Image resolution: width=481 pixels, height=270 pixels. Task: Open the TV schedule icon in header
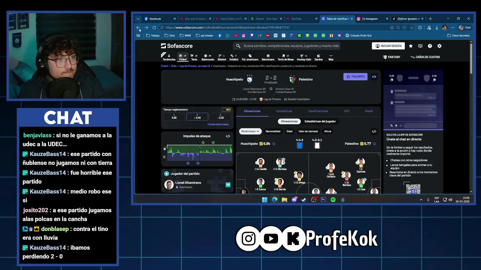tap(420, 46)
